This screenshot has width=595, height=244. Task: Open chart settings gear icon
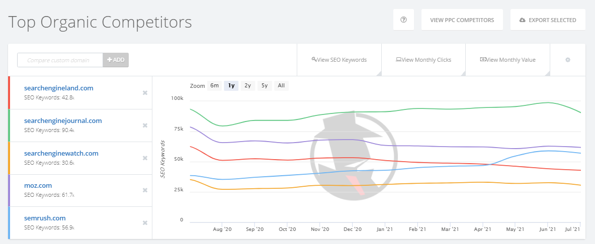[568, 60]
